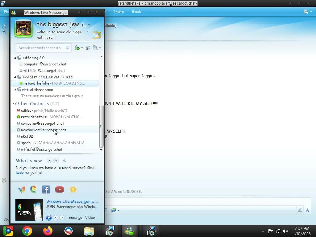The height and width of the screenshot is (237, 316).
Task: Show hidden system tray icons
Action: coord(263,231)
